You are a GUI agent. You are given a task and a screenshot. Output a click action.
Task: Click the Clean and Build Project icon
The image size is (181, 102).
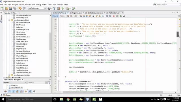click(59, 8)
